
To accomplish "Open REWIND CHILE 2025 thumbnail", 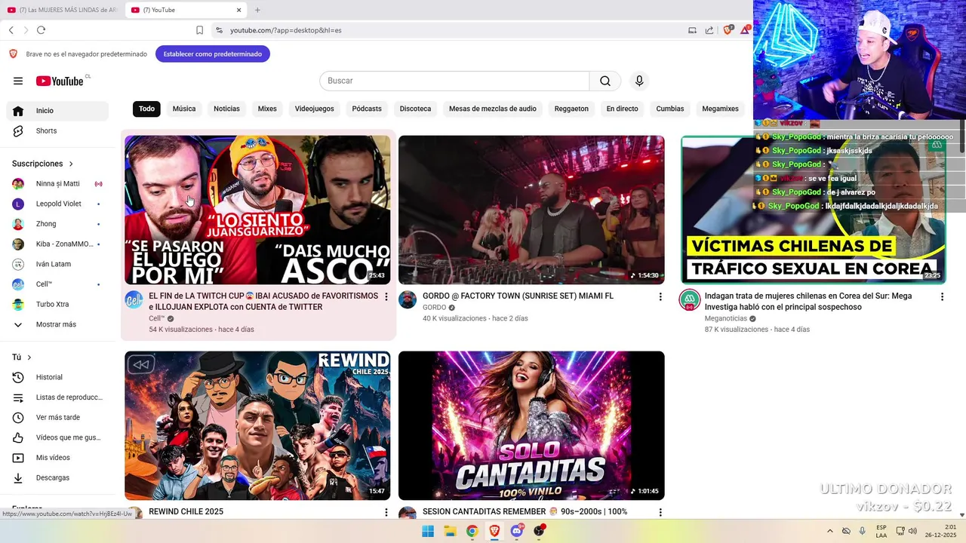I will pyautogui.click(x=257, y=425).
